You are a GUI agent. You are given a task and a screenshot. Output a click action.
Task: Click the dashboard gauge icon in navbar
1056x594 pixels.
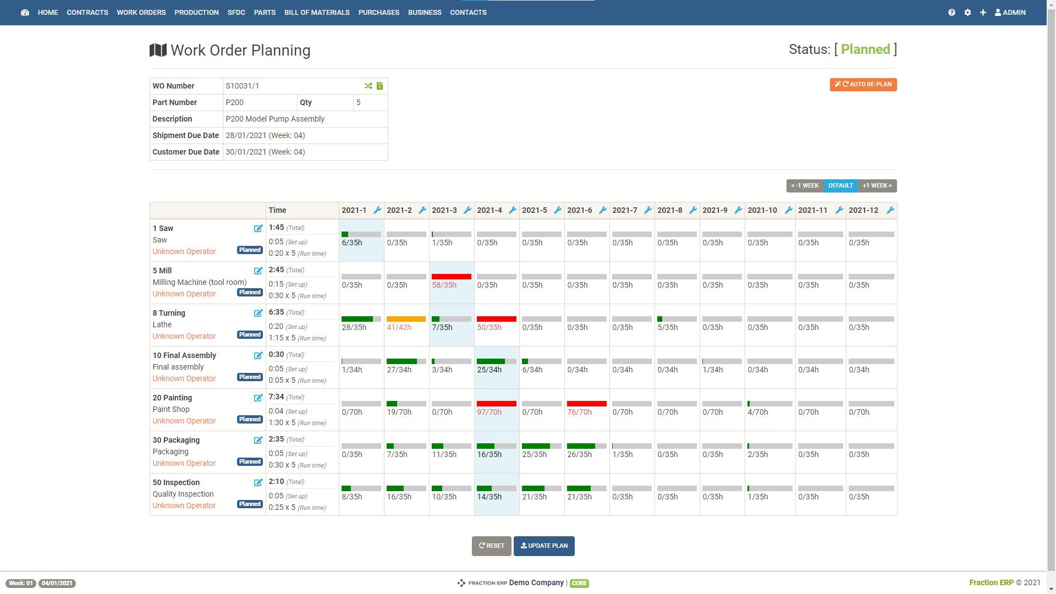(x=25, y=12)
